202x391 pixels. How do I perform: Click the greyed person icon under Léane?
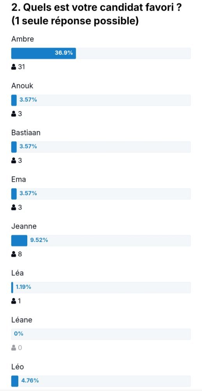[x=14, y=348]
